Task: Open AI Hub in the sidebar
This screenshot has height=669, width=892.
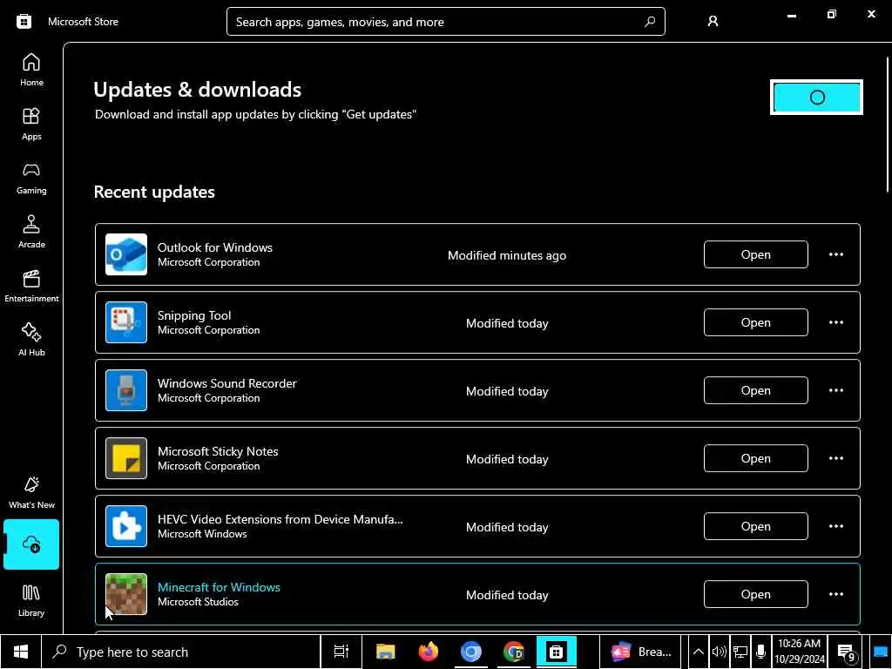Action: point(31,340)
